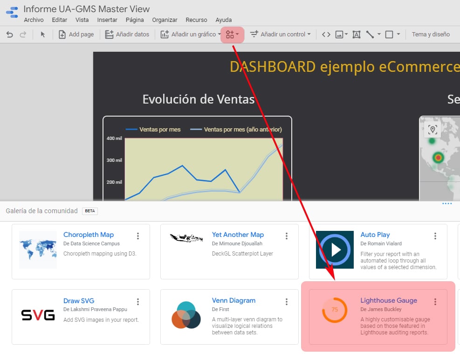
Task: Click the Añadir datos button
Action: pos(127,35)
